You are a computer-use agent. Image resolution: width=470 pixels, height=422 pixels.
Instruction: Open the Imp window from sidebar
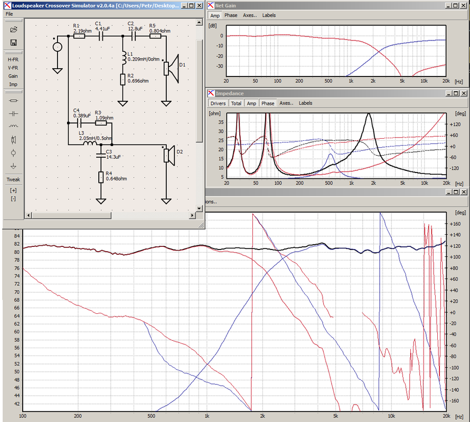13,84
